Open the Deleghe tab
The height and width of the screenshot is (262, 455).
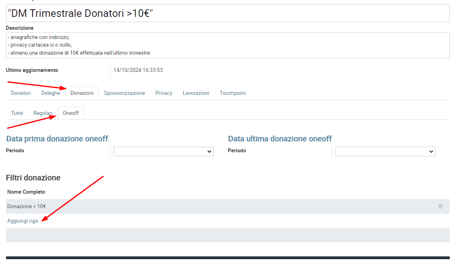pyautogui.click(x=51, y=93)
